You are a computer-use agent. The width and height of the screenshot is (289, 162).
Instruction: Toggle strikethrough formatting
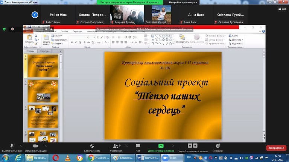89,42
